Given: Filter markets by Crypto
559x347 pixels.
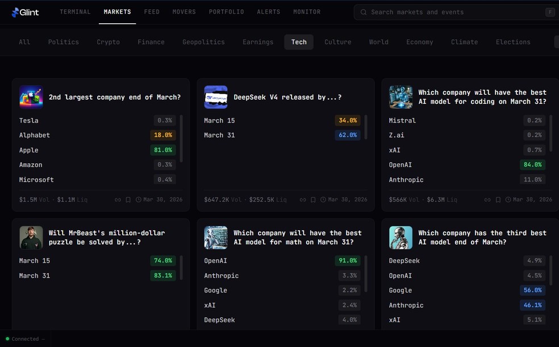Looking at the screenshot, I should point(108,42).
